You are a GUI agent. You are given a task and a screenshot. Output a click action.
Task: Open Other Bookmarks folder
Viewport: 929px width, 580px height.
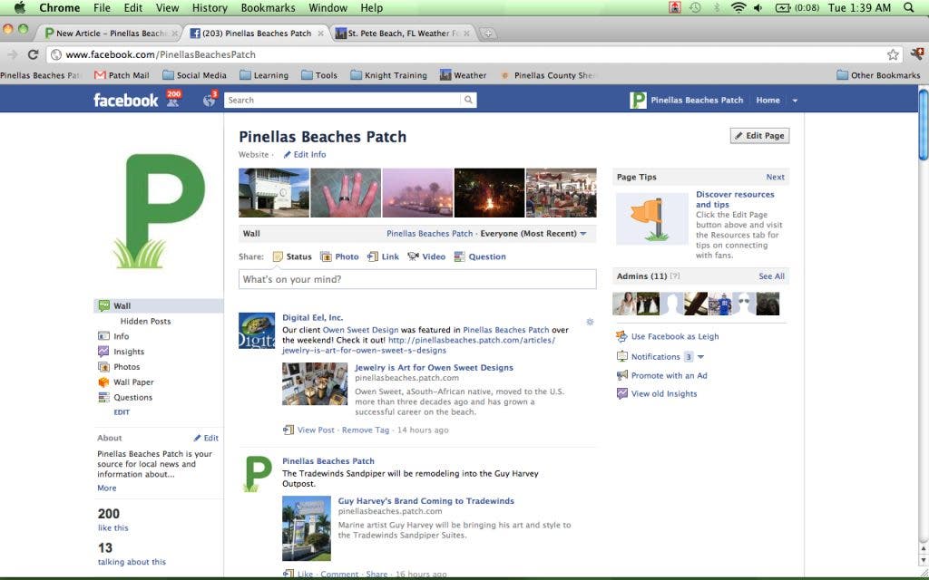[878, 75]
